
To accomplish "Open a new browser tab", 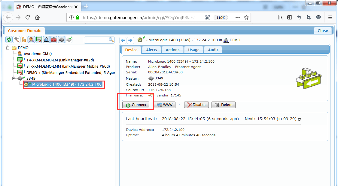I will point(86,7).
